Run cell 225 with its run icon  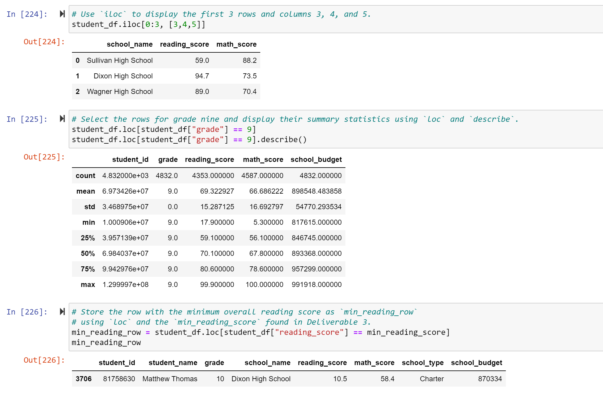click(62, 119)
